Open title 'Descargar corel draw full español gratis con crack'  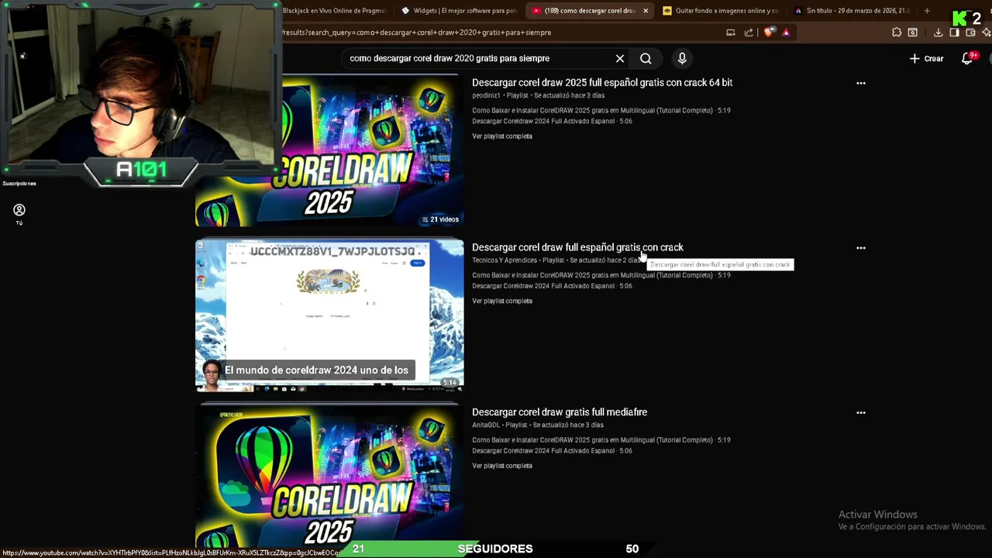(577, 247)
